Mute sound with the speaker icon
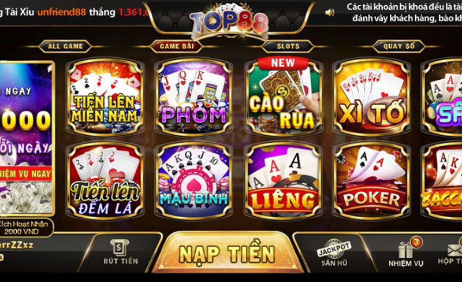462x282 pixels. [x=330, y=12]
